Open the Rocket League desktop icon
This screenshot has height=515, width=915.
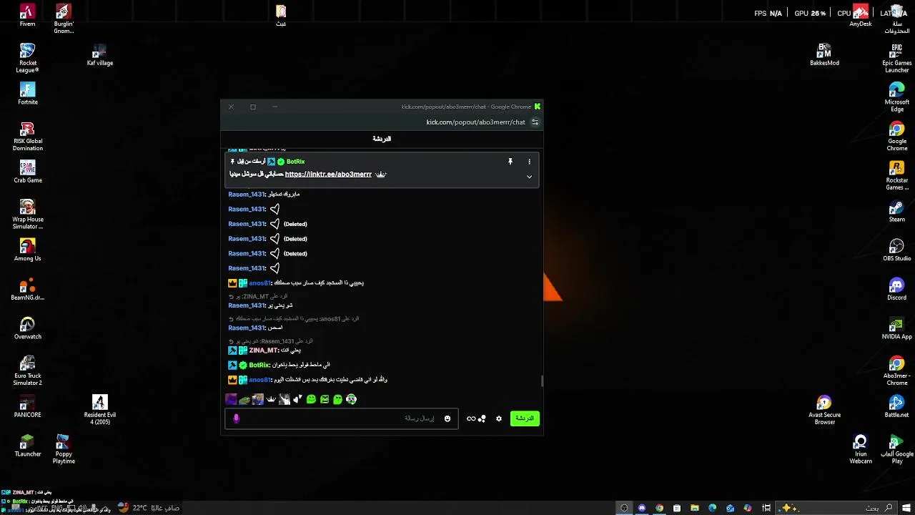(x=27, y=58)
